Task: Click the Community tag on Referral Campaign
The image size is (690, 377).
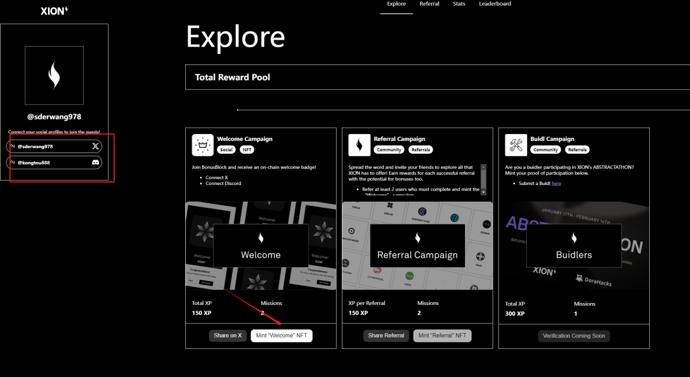Action: click(x=389, y=150)
